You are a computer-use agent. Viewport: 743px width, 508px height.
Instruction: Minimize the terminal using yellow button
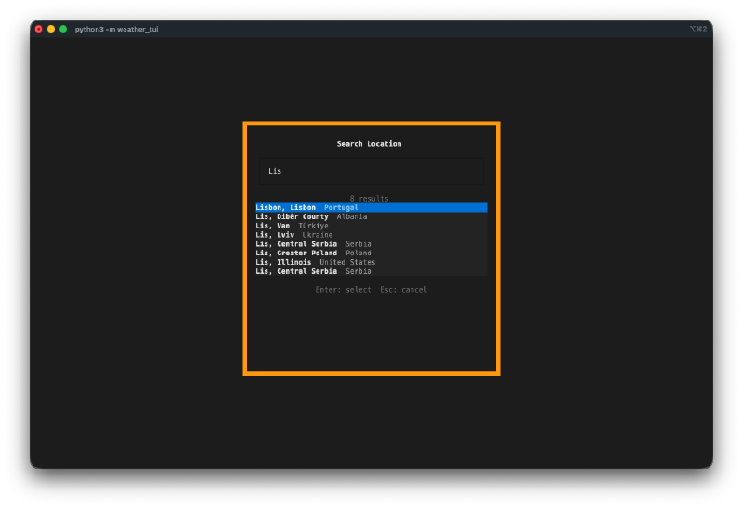click(51, 29)
